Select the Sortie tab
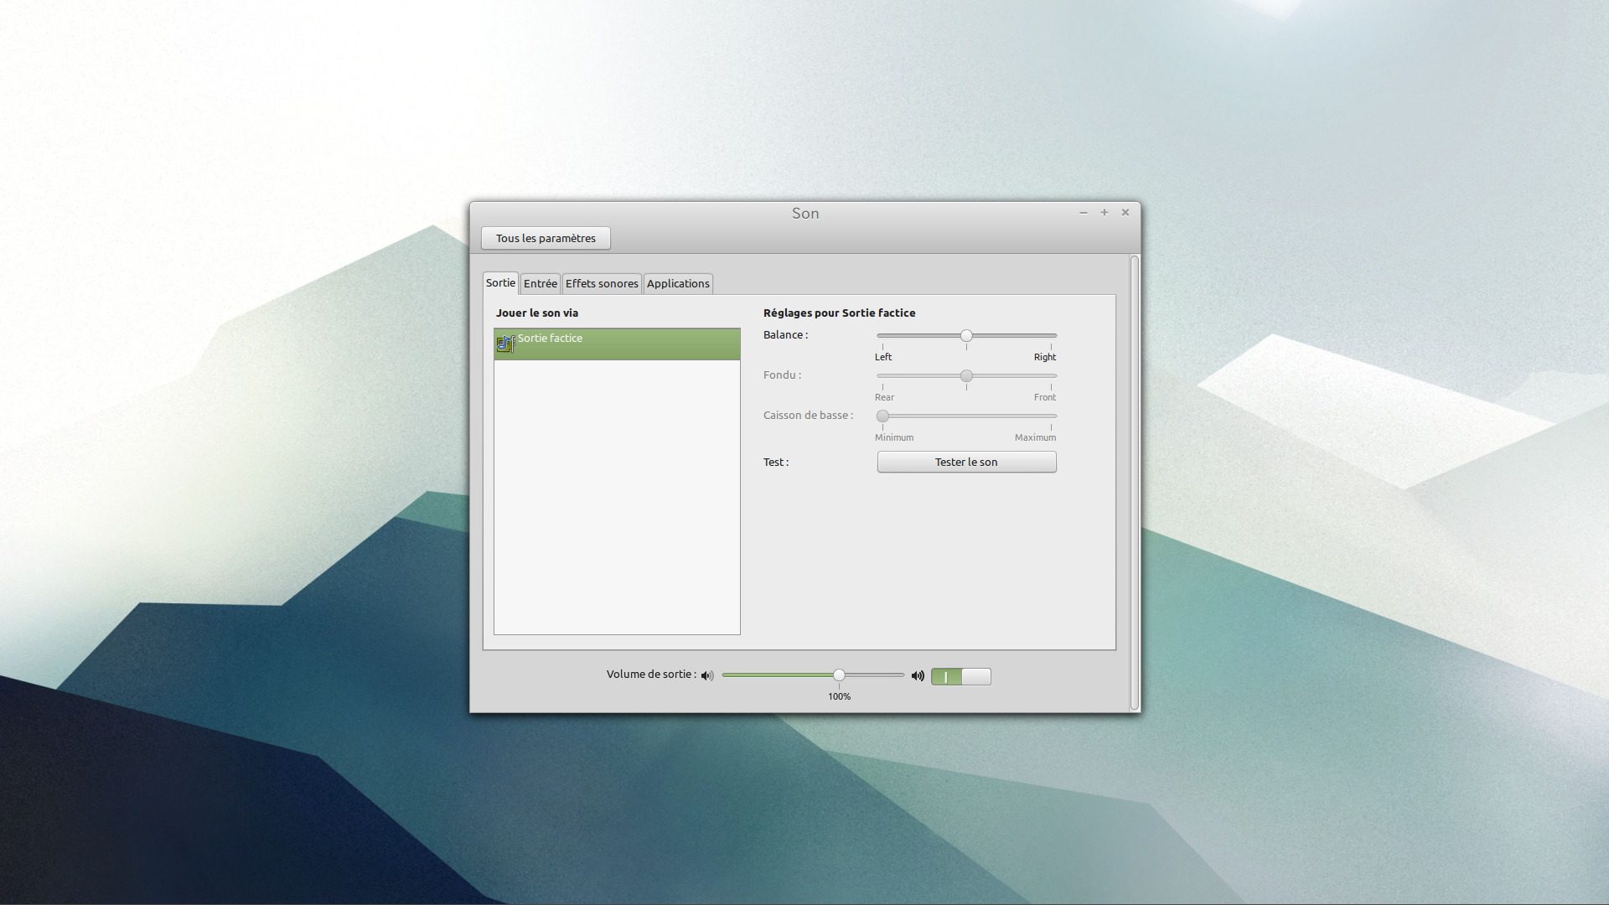Viewport: 1609px width, 905px height. [x=500, y=283]
